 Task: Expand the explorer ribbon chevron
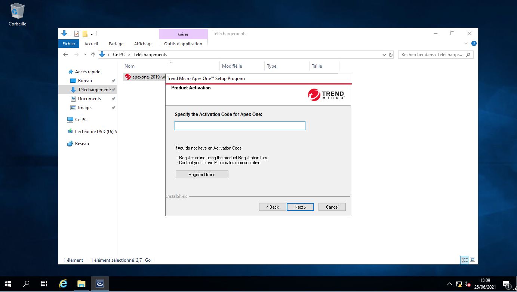[x=466, y=43]
